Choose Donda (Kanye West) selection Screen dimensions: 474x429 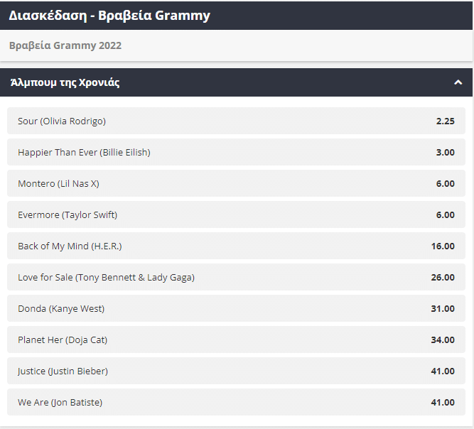coord(236,308)
